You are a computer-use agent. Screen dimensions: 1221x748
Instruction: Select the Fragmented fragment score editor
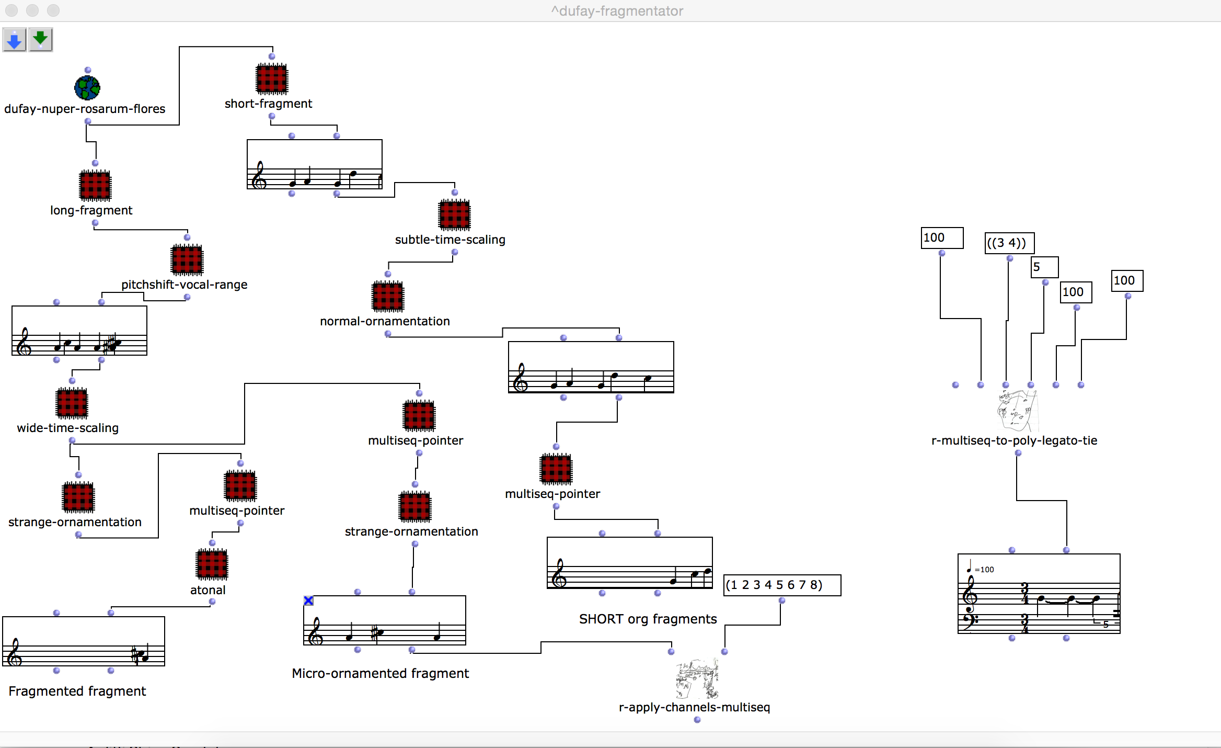pos(84,641)
